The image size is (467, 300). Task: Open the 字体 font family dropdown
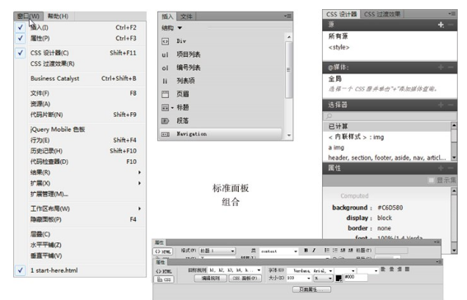point(310,270)
